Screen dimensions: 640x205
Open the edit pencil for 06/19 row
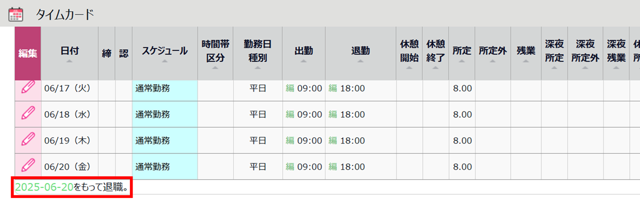tap(28, 140)
